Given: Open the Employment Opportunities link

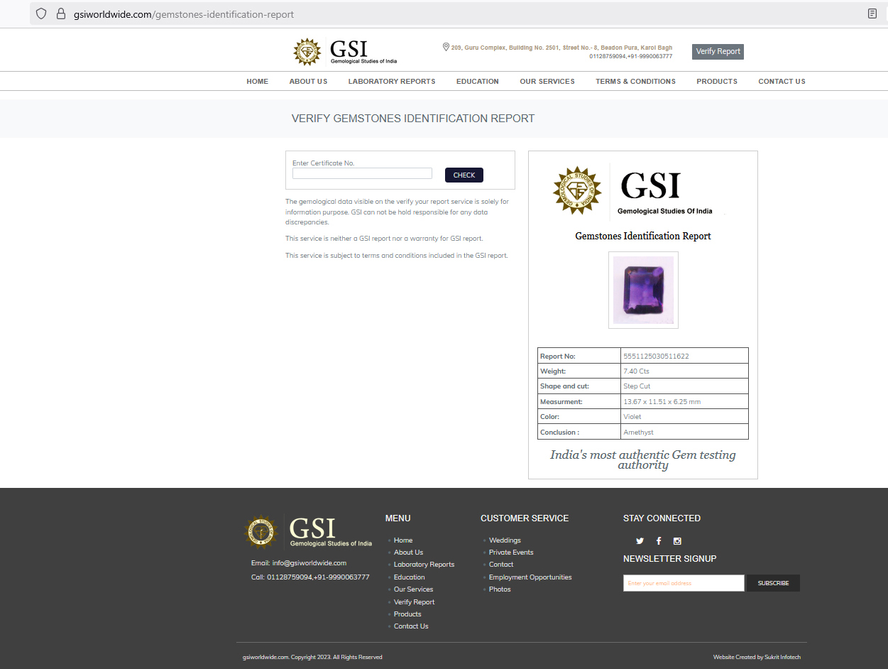Looking at the screenshot, I should [x=530, y=577].
